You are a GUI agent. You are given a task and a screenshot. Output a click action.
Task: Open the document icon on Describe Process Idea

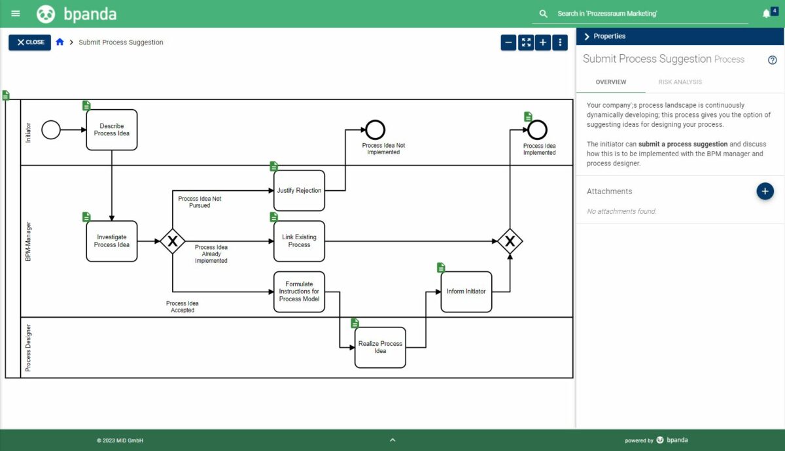point(86,105)
